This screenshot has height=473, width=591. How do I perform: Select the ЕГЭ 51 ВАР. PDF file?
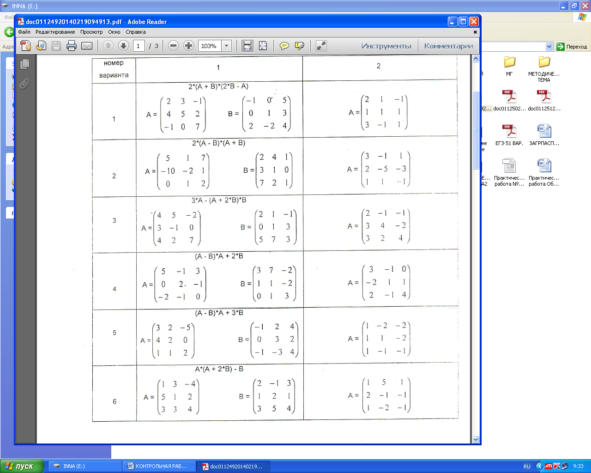pos(509,135)
